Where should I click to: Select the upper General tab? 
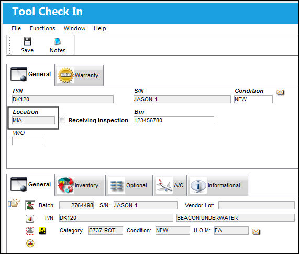coord(31,75)
